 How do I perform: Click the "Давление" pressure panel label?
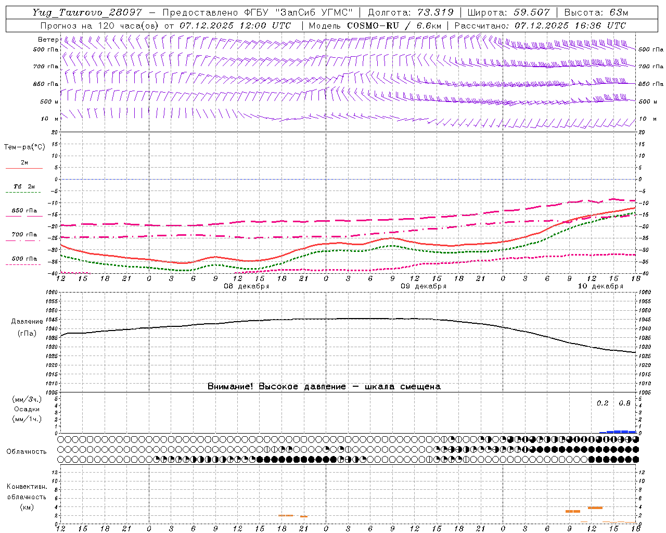[x=27, y=322]
